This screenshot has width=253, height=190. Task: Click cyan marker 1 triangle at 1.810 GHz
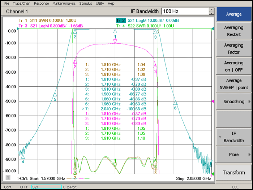115,31
